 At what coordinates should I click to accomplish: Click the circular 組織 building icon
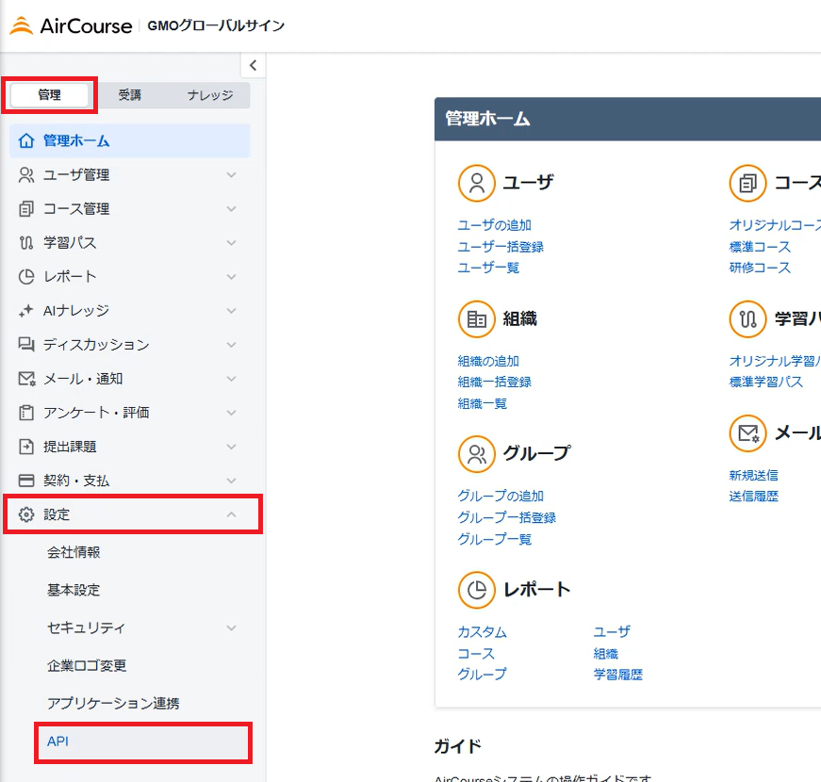pyautogui.click(x=476, y=318)
